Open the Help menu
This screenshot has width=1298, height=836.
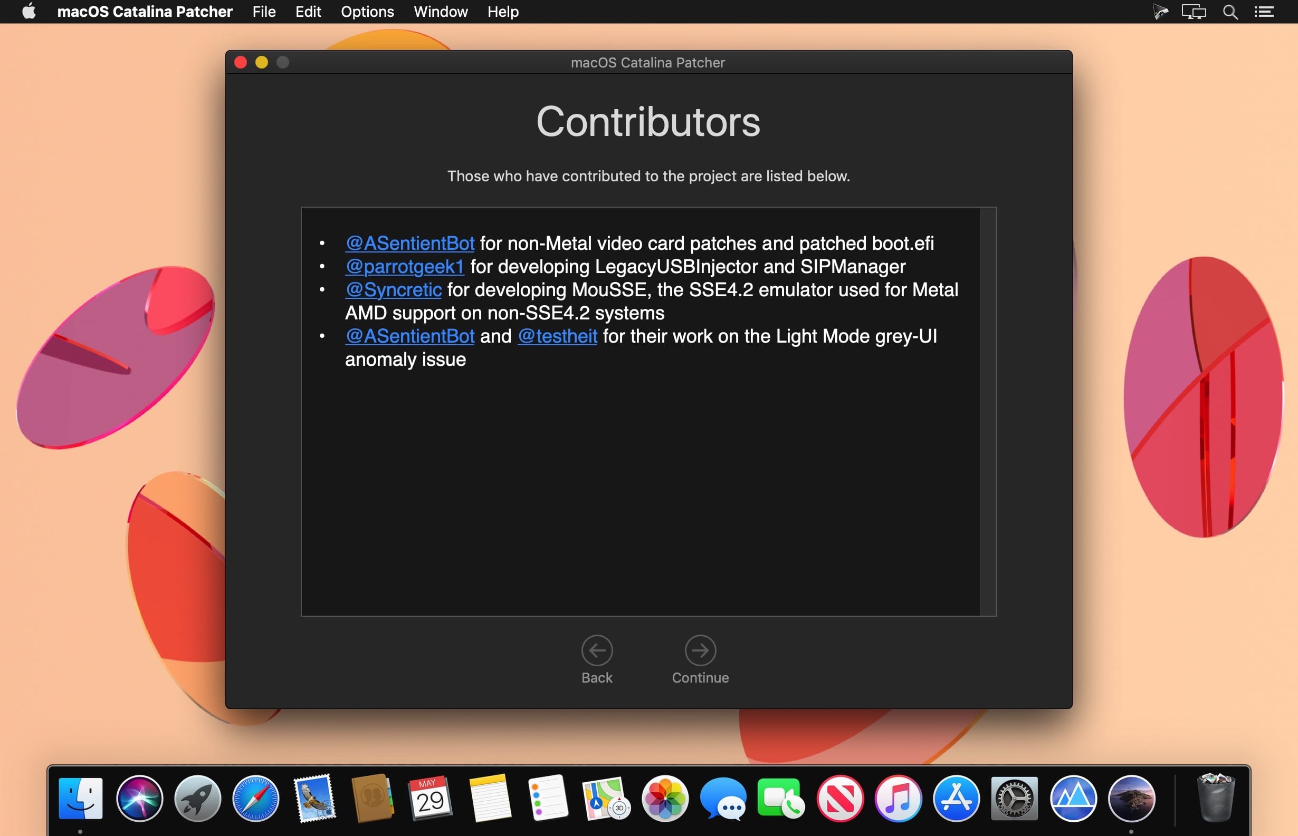pyautogui.click(x=503, y=12)
